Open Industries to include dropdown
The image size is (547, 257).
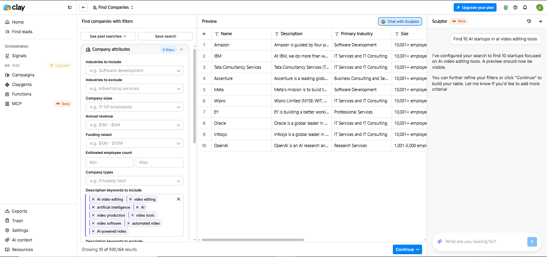(135, 70)
